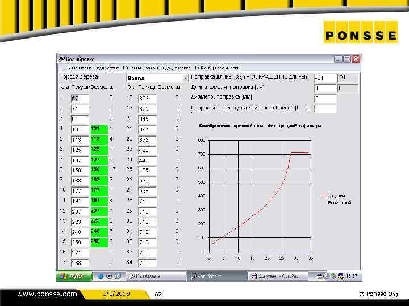Image resolution: width=409 pixels, height=306 pixels.
Task: Switch to the dark active taskbar button
Action: pyautogui.click(x=217, y=276)
